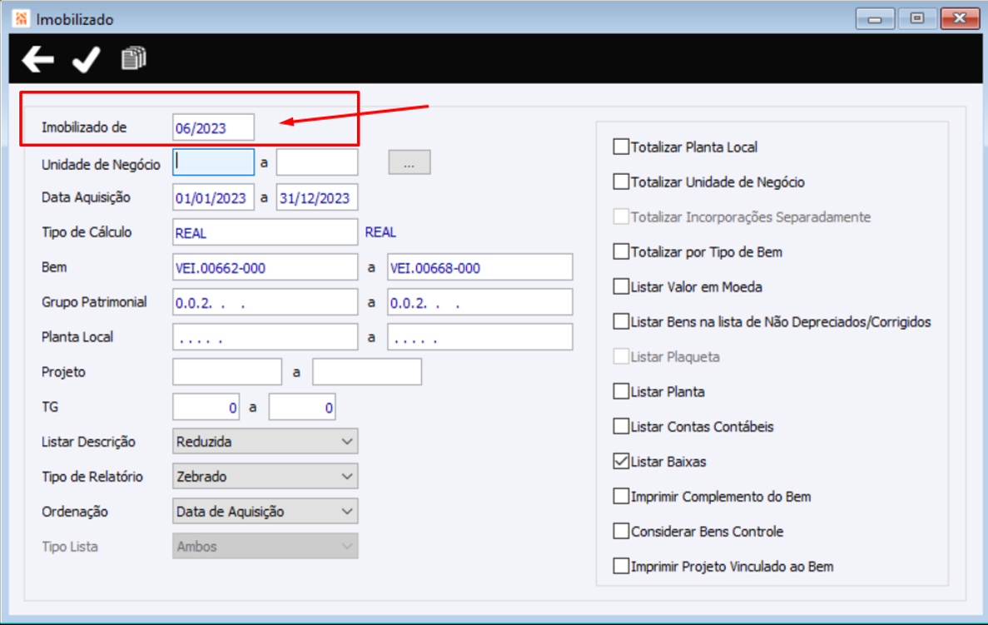The height and width of the screenshot is (625, 988).
Task: Enable Listar Valor em Moeda
Action: [621, 286]
